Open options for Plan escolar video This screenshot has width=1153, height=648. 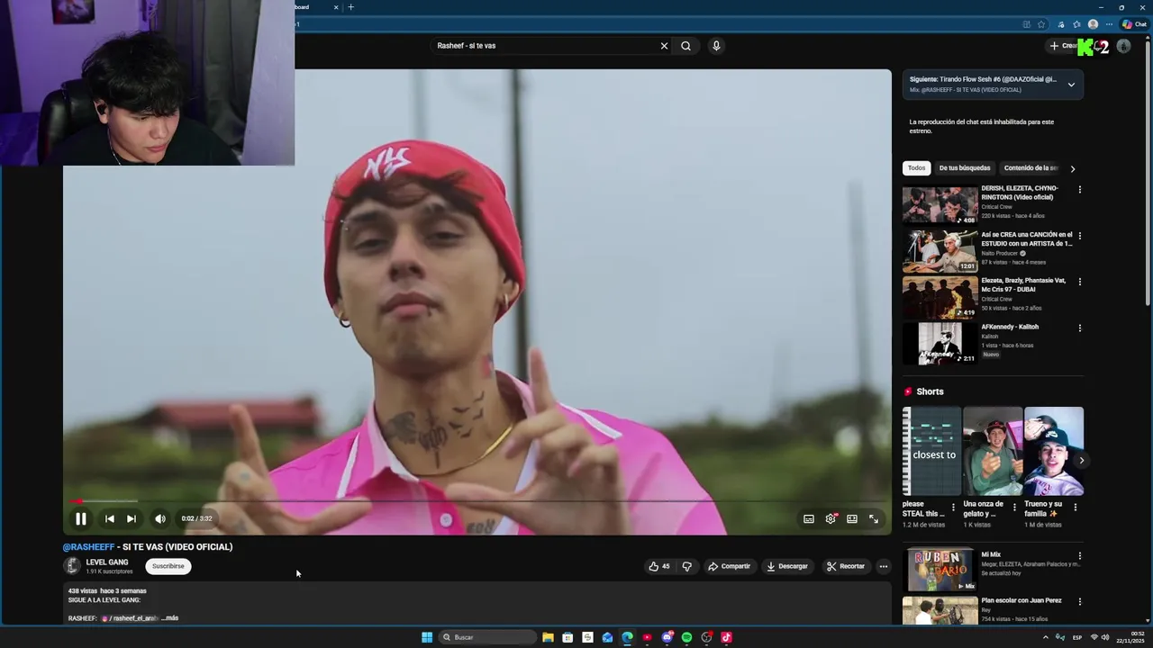(x=1079, y=601)
